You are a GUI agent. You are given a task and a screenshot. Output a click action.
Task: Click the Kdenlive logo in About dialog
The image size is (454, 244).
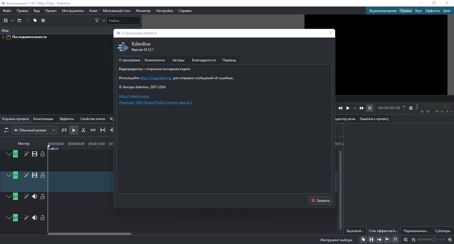click(x=123, y=47)
